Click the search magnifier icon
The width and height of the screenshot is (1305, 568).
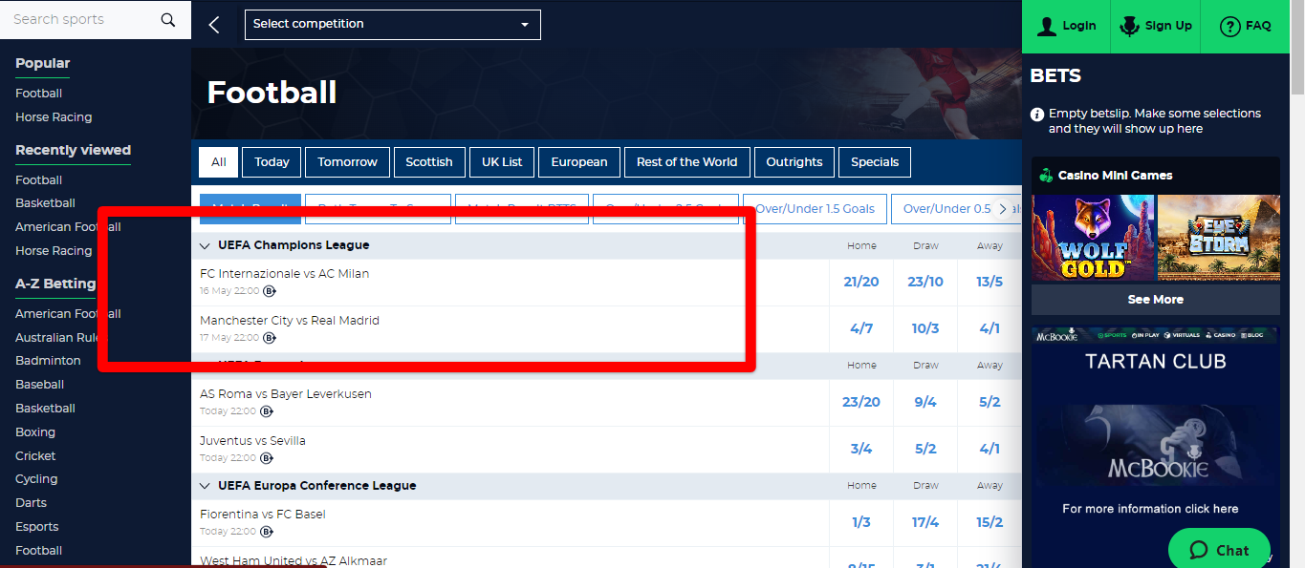pyautogui.click(x=168, y=20)
